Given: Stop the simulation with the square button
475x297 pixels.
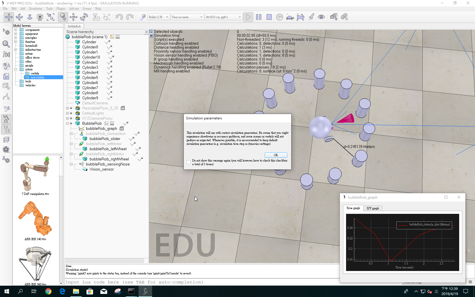Looking at the screenshot, I should pyautogui.click(x=269, y=17).
